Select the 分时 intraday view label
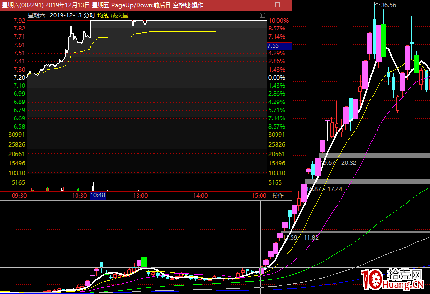Image resolution: width=430 pixels, height=294 pixels. click(x=89, y=15)
